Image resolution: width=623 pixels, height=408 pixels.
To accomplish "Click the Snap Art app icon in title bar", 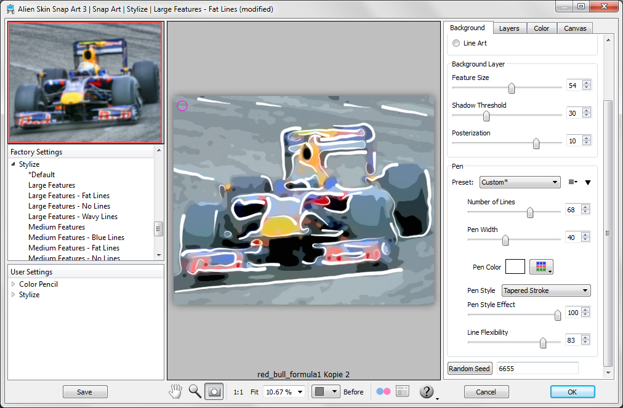I will click(10, 9).
